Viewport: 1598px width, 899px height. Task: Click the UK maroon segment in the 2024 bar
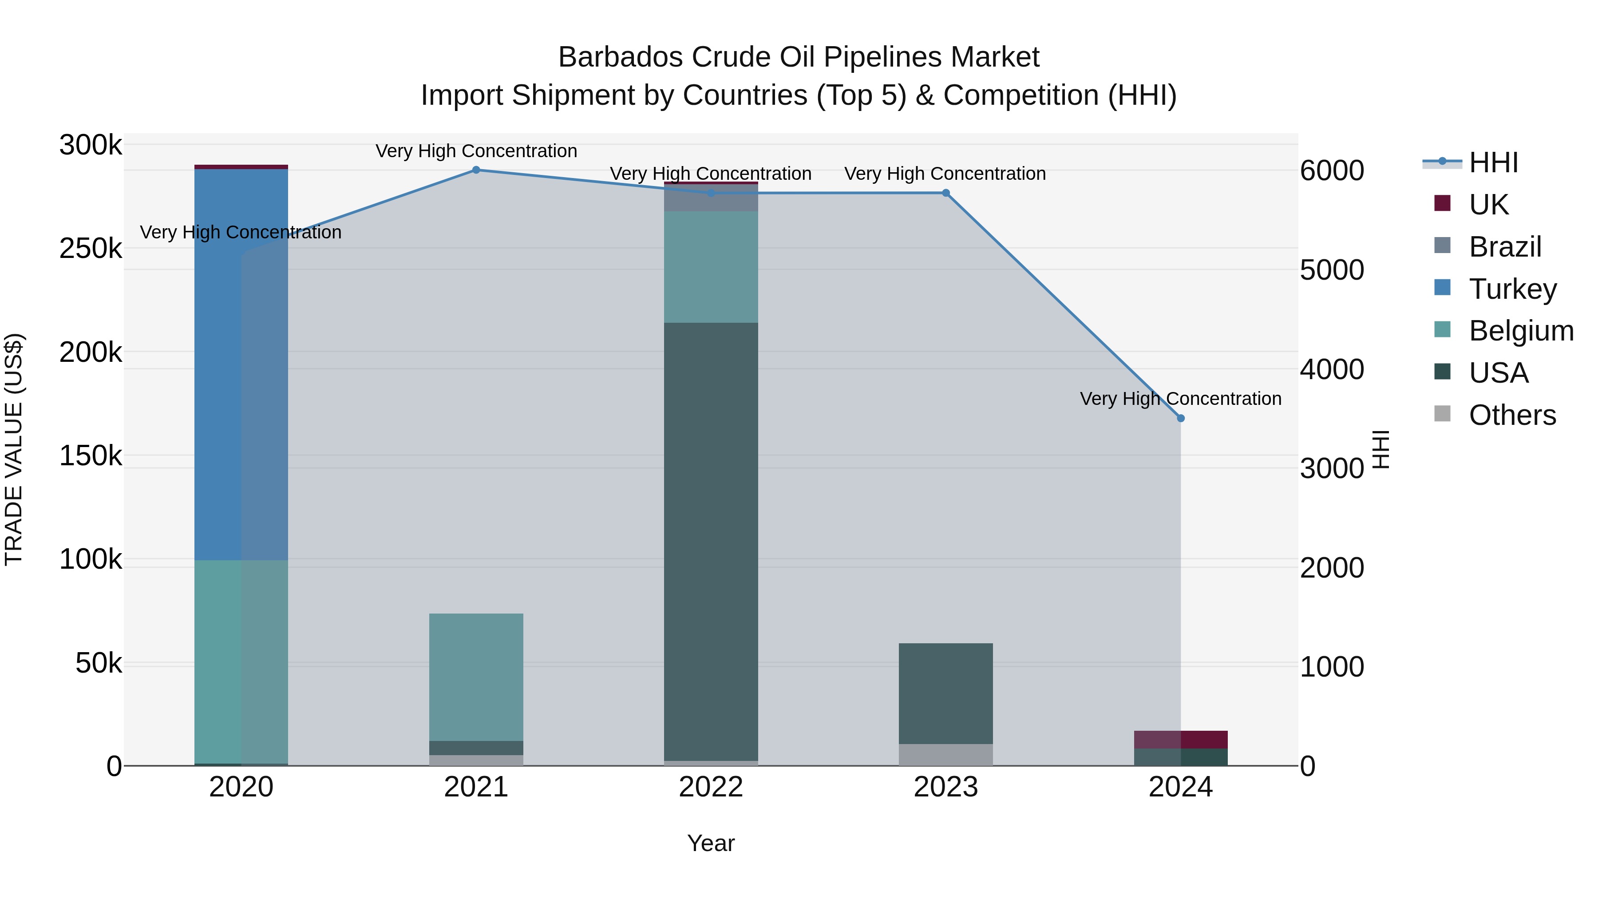[x=1180, y=740]
